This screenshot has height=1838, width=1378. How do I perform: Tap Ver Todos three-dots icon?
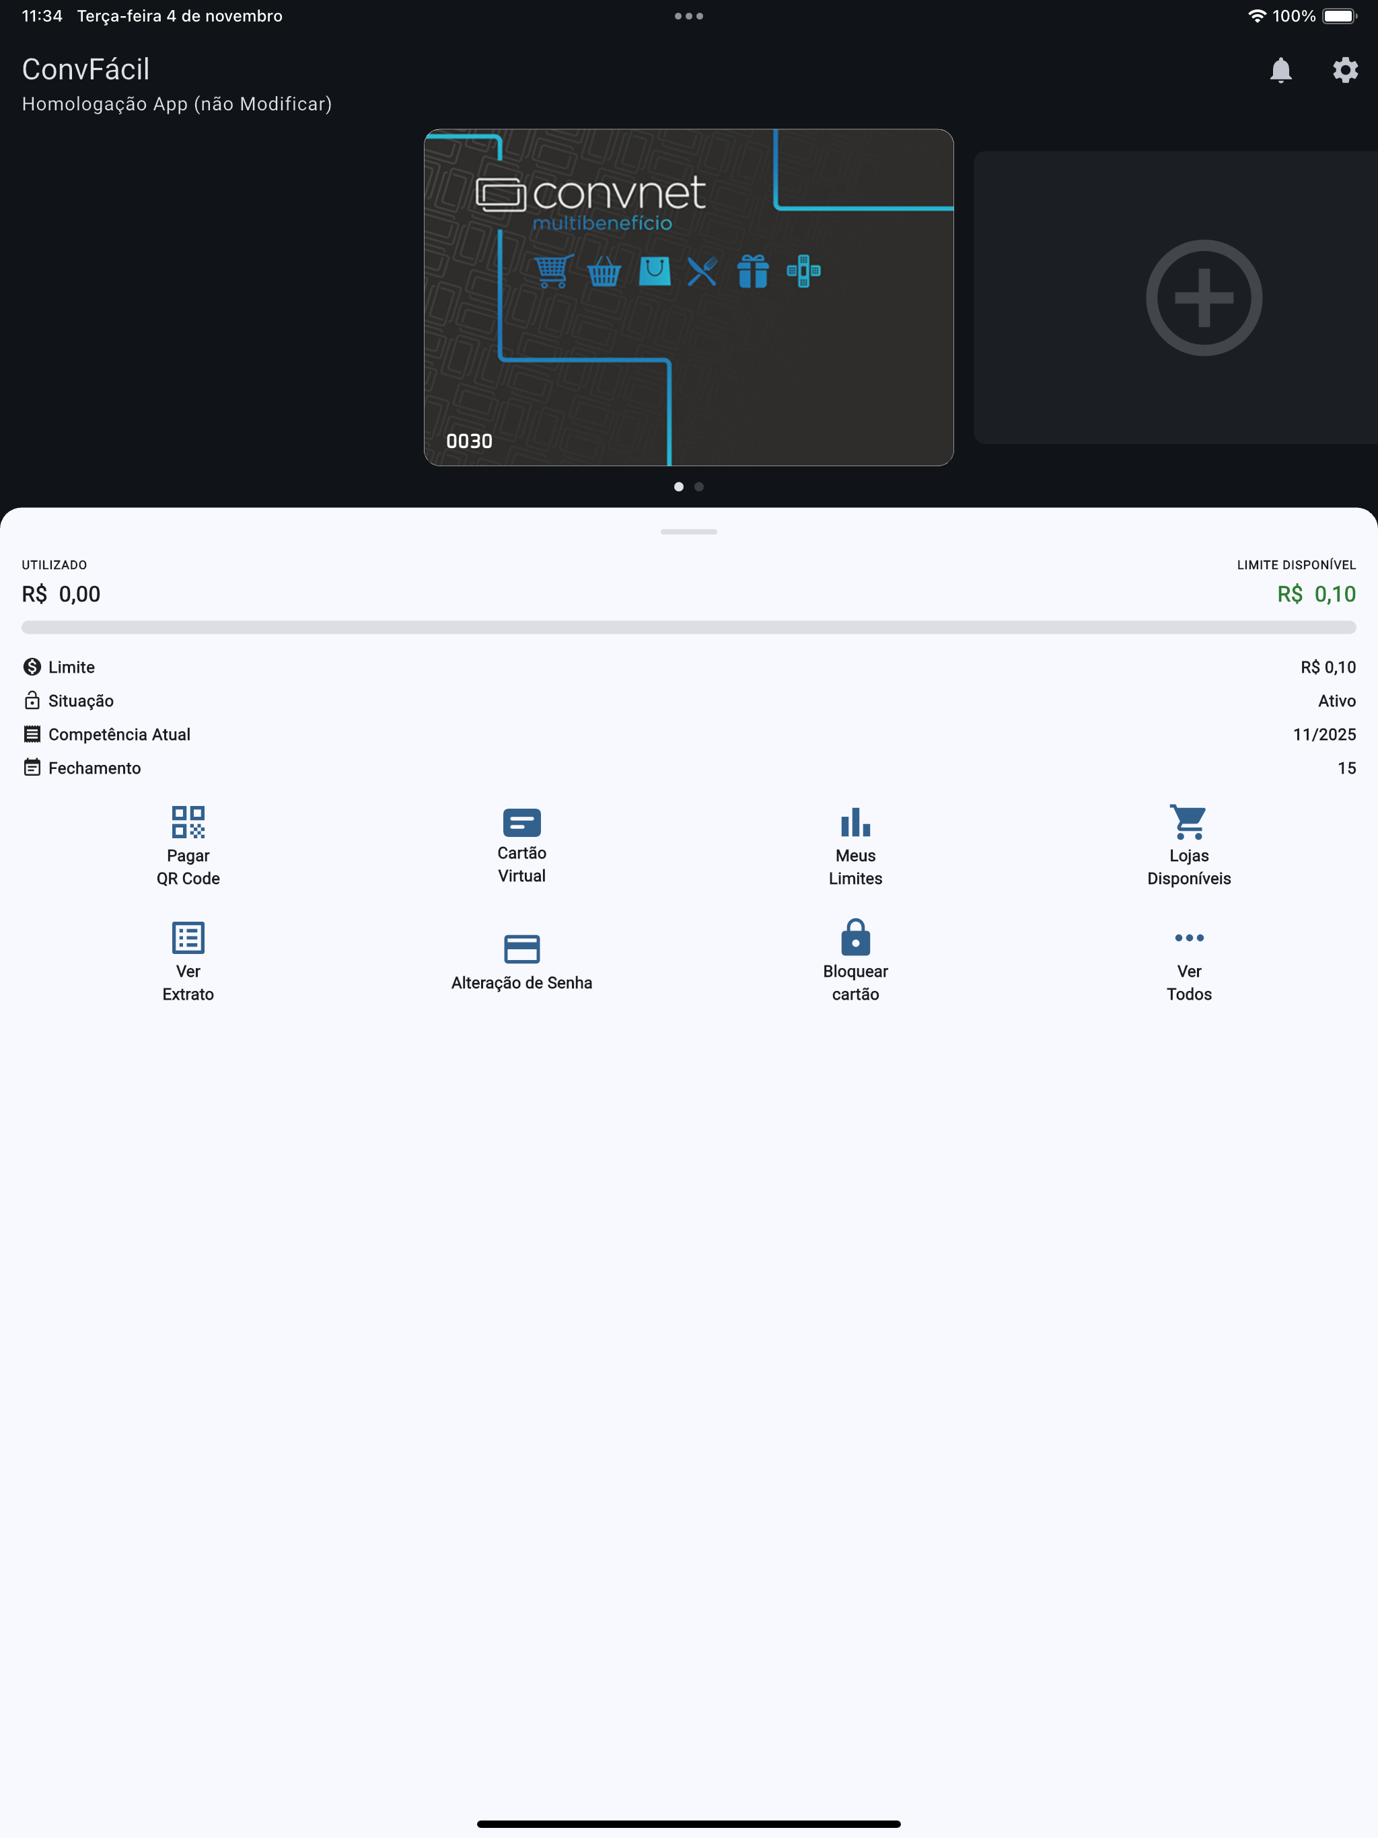point(1188,937)
